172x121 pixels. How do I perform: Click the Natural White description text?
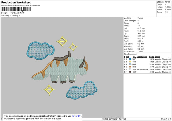coord(142,69)
